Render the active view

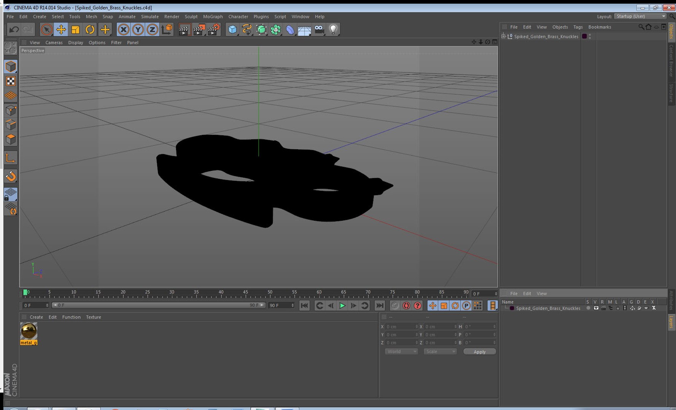coord(184,29)
